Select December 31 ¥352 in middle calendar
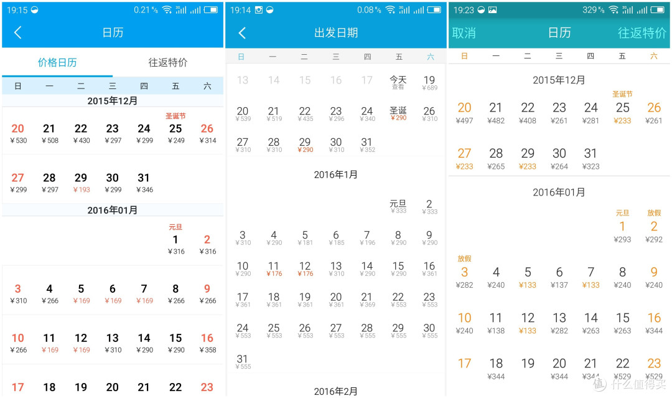 [x=367, y=145]
